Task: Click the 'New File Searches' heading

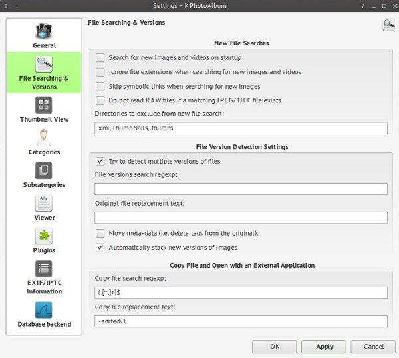Action: 241,43
